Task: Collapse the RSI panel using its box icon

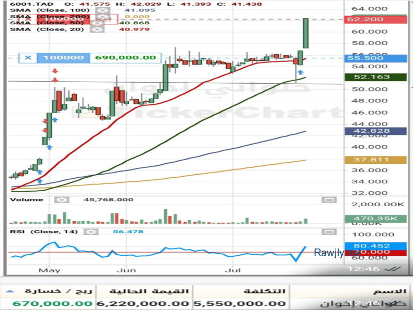Action: coord(327,231)
